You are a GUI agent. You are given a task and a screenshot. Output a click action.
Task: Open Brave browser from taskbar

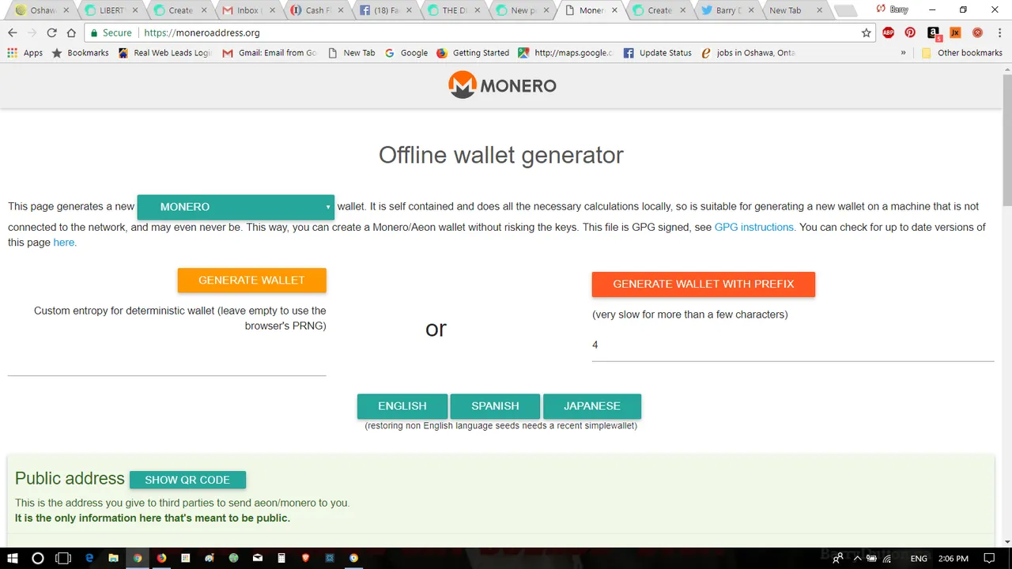click(x=305, y=558)
